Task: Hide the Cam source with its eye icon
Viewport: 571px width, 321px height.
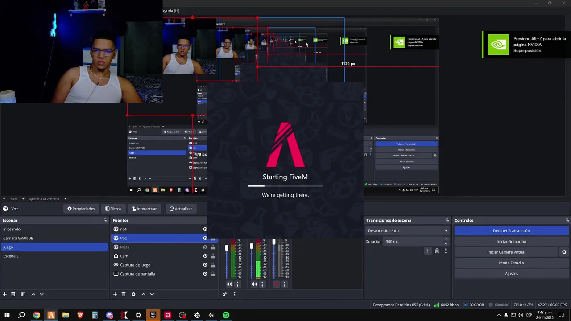Action: pos(205,256)
